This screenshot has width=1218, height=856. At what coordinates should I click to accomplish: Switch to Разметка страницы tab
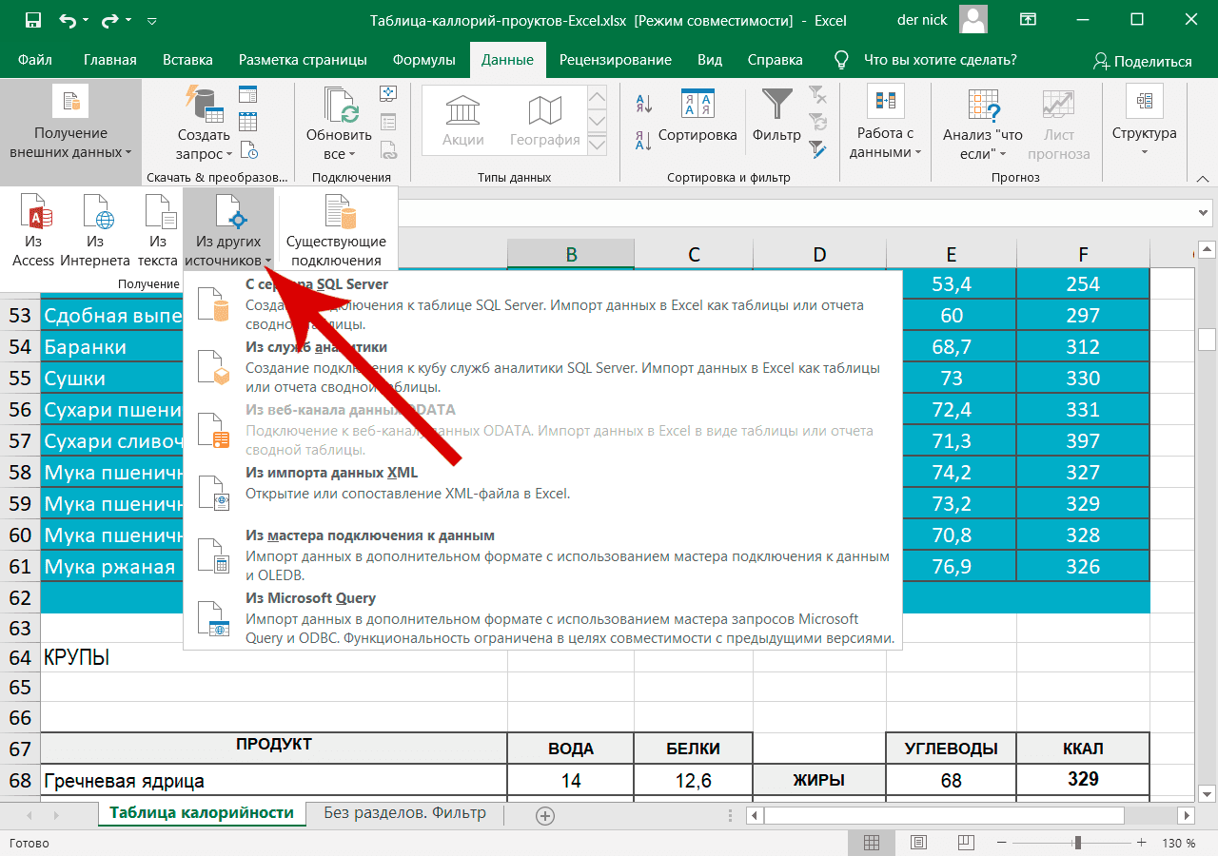[303, 60]
